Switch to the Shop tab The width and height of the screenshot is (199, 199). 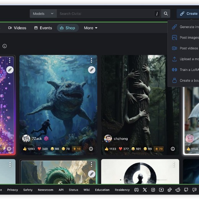coord(68,28)
